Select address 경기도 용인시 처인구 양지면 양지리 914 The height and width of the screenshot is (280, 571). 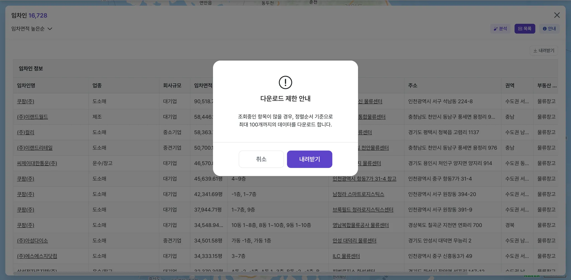tap(450, 163)
